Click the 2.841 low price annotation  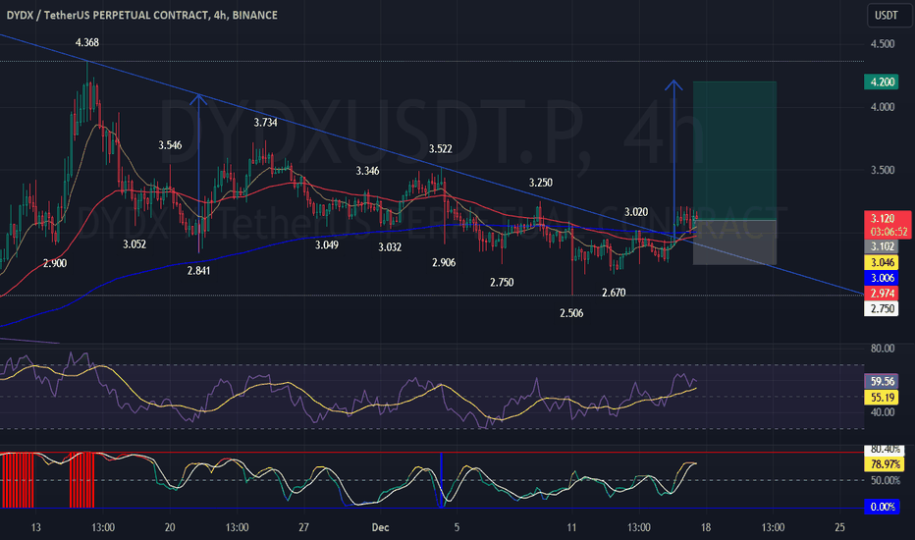pyautogui.click(x=198, y=271)
